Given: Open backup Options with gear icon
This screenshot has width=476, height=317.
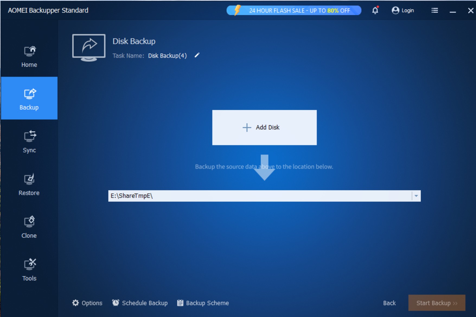Looking at the screenshot, I should pos(87,303).
